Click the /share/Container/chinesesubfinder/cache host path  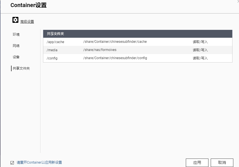[x=115, y=42]
